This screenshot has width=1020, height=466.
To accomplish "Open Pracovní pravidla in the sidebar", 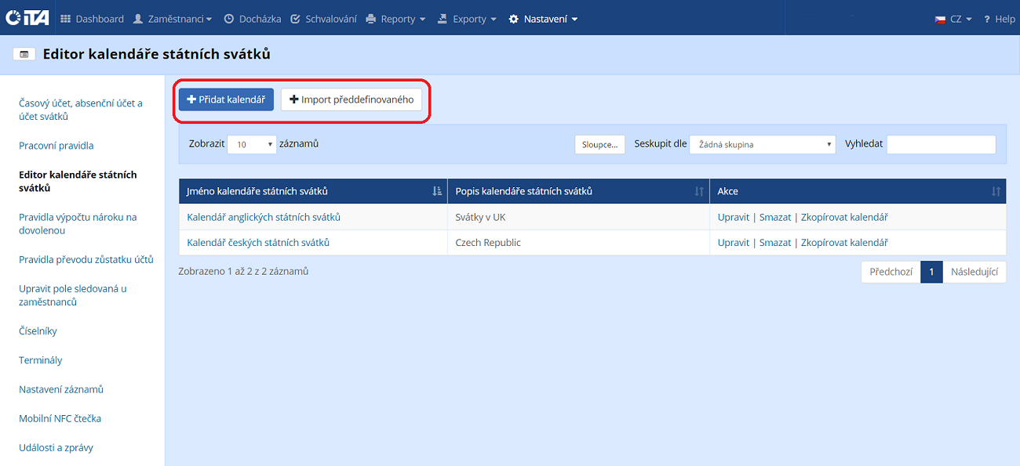I will (x=56, y=146).
